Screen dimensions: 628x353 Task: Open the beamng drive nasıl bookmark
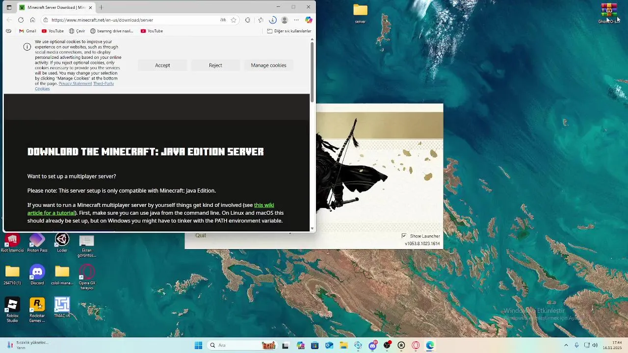point(112,31)
